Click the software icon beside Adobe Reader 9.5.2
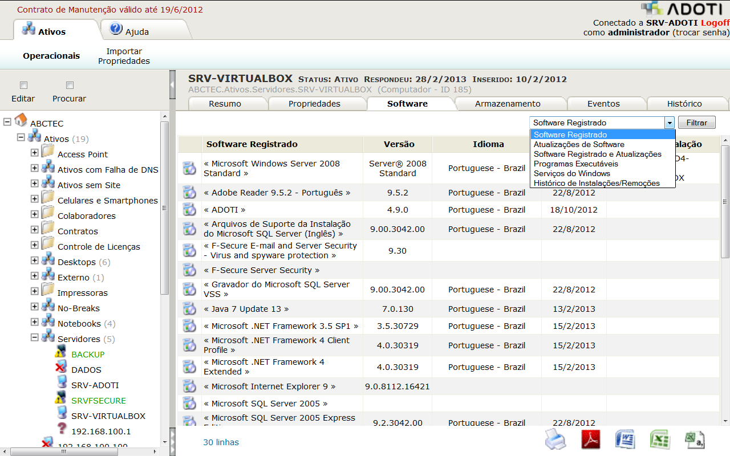 (189, 193)
